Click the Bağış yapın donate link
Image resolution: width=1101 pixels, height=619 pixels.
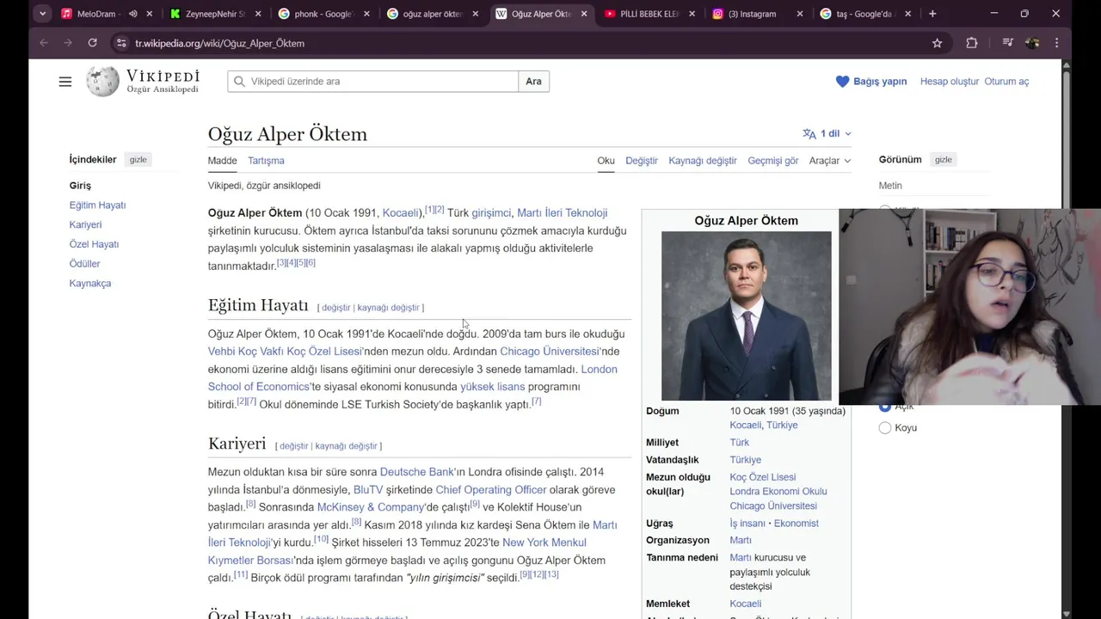tap(871, 82)
